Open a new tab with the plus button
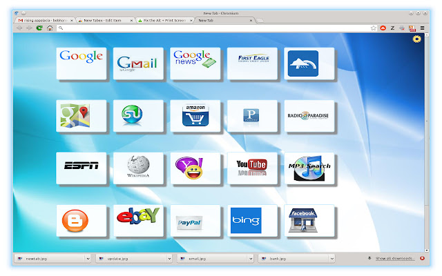 point(260,20)
